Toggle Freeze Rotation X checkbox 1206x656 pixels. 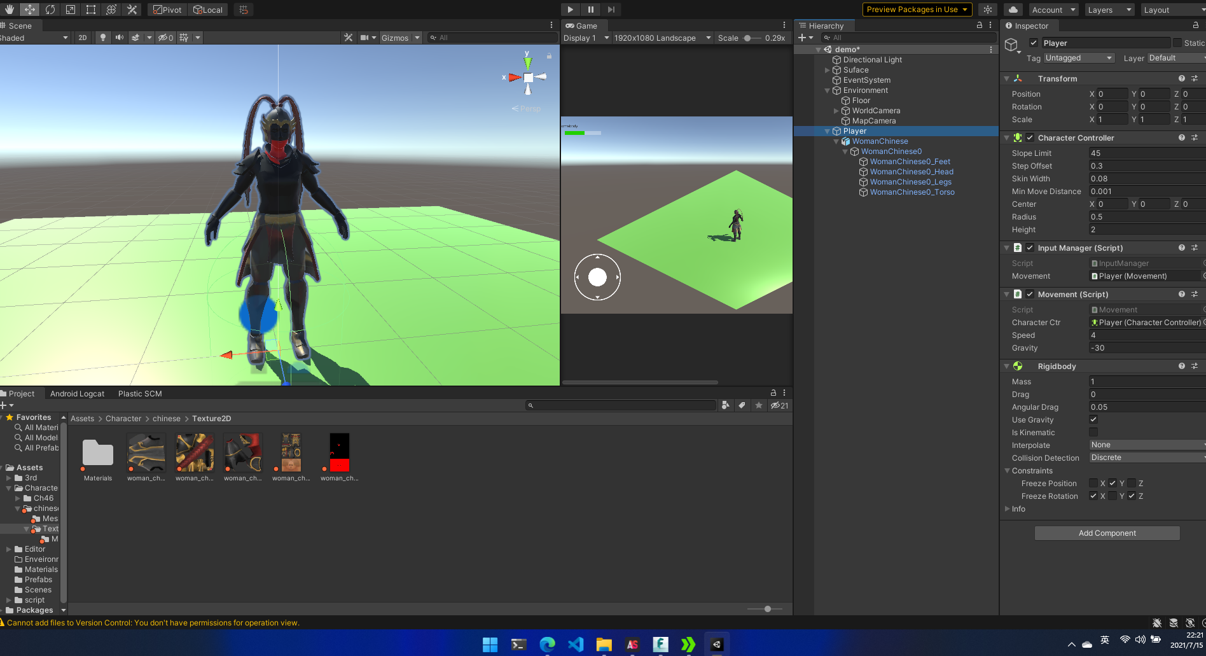1093,496
